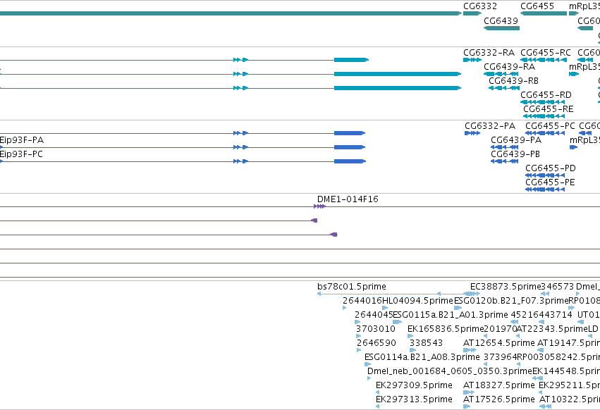Select EST ESG0120b.B21_F07.3prime
600x410 pixels.
click(511, 301)
